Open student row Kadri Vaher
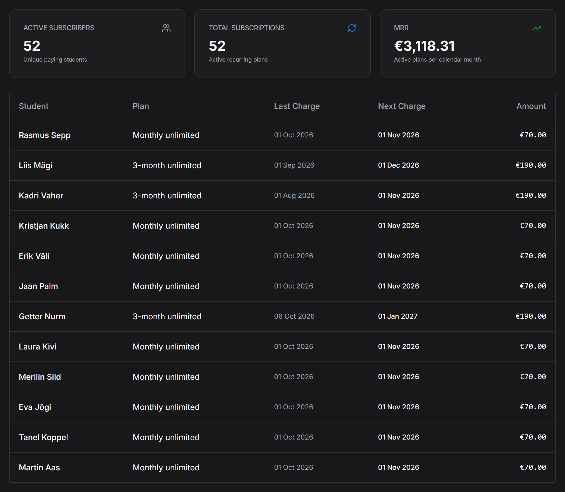This screenshot has height=492, width=565. (x=282, y=196)
